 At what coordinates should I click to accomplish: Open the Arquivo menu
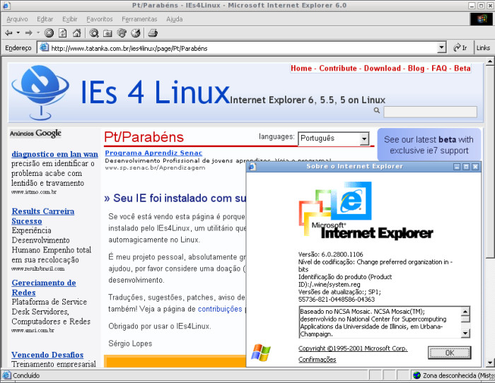pos(17,19)
